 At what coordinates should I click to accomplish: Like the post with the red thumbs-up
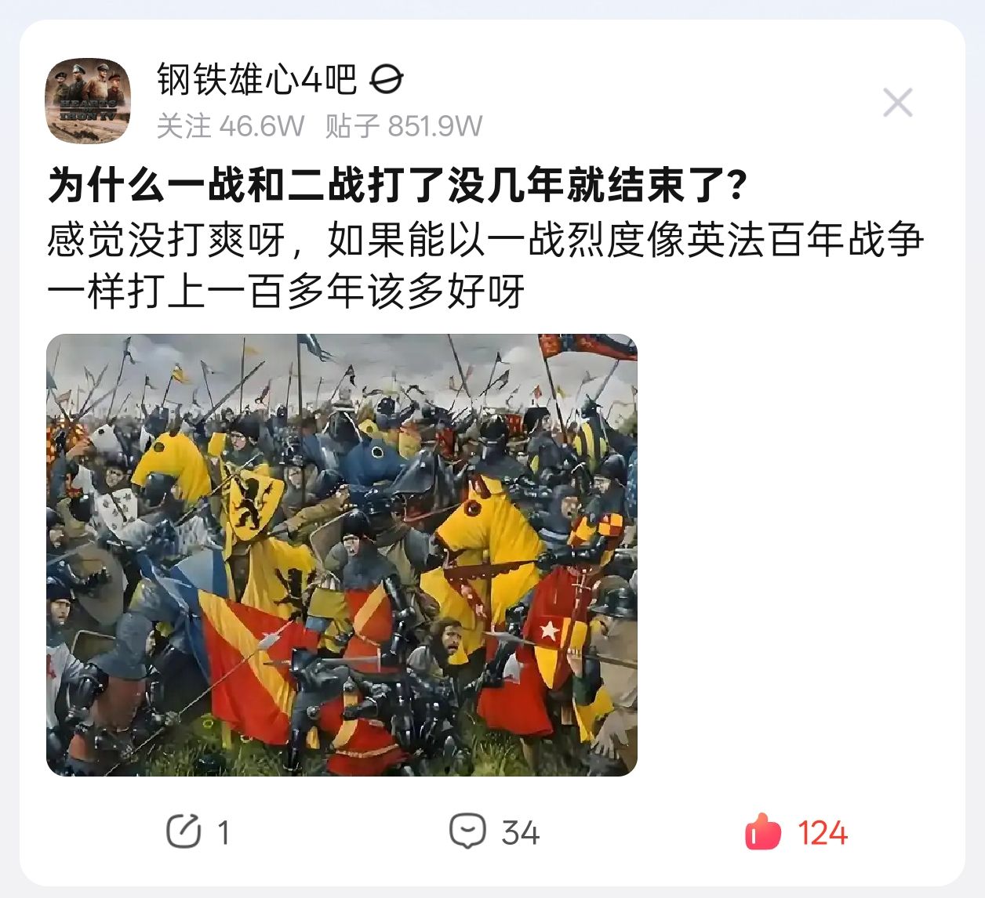763,831
